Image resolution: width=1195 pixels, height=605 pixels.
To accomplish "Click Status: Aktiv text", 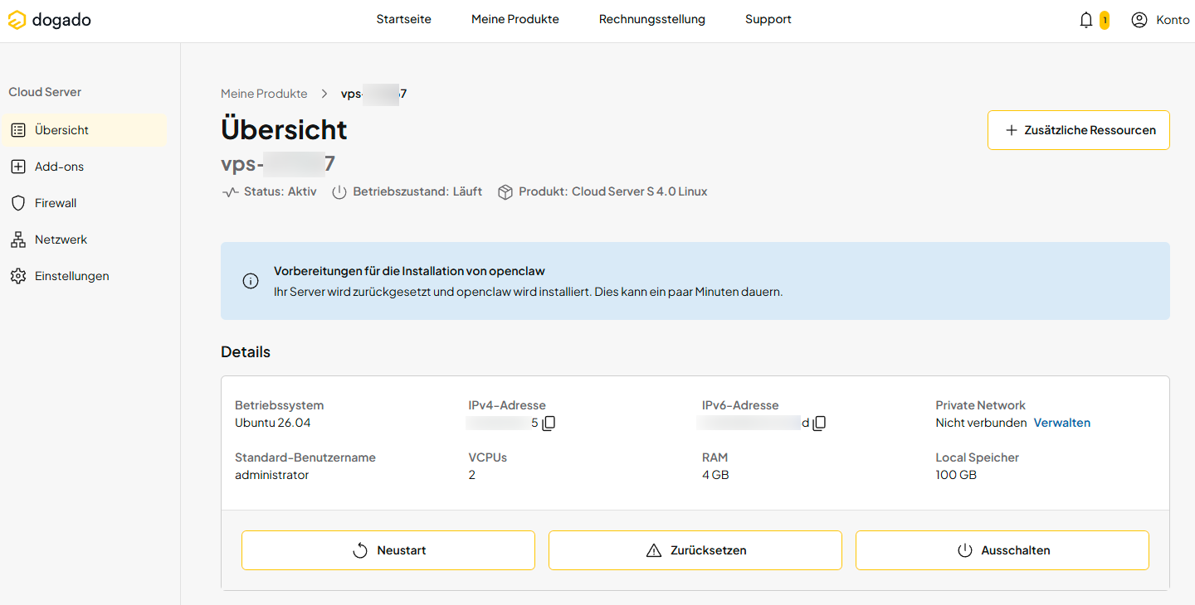I will click(x=280, y=191).
